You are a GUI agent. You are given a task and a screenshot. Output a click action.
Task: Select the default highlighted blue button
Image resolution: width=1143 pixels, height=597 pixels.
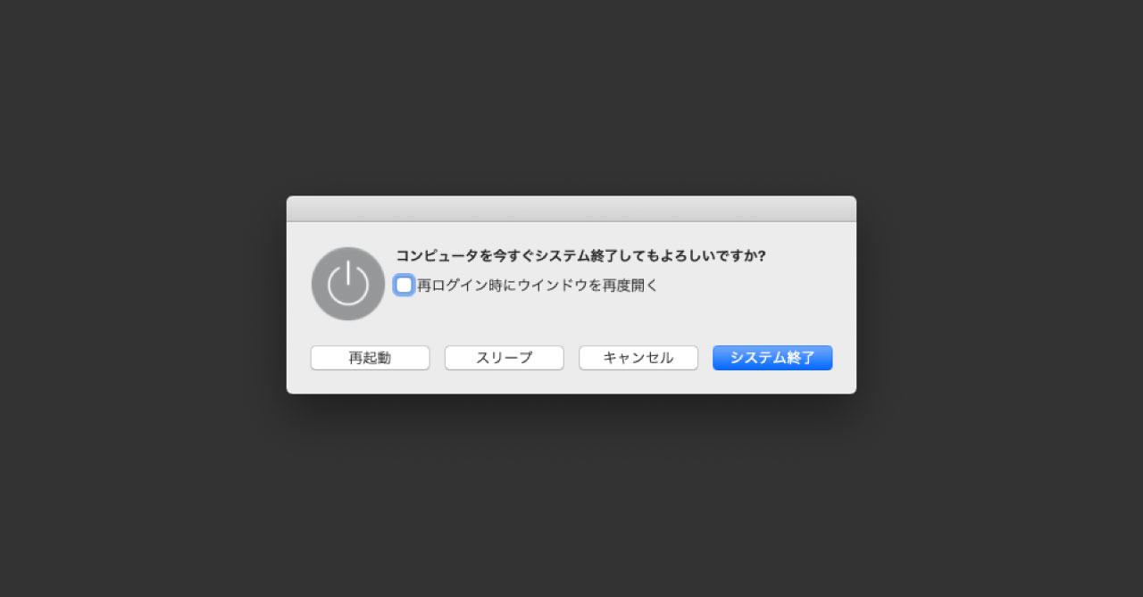click(772, 358)
